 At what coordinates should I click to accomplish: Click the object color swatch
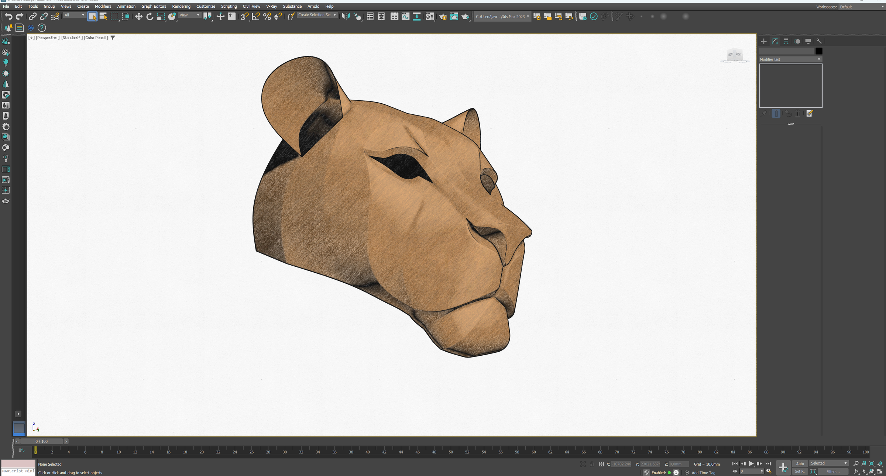click(x=819, y=51)
